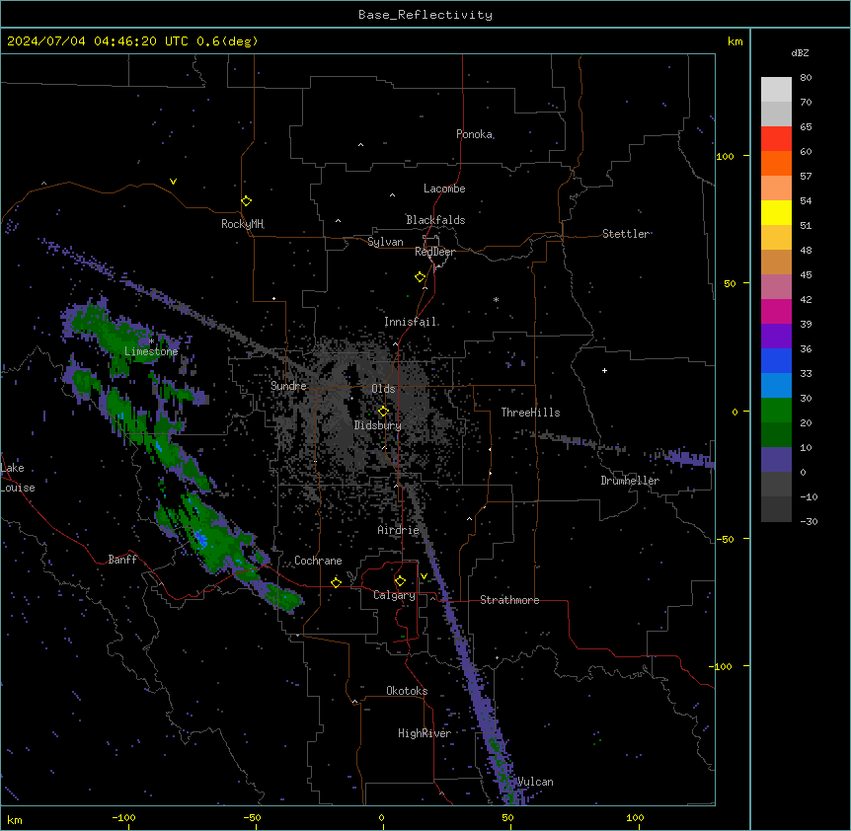Click the 80 value in dBZ legend
The width and height of the screenshot is (851, 831).
(806, 78)
